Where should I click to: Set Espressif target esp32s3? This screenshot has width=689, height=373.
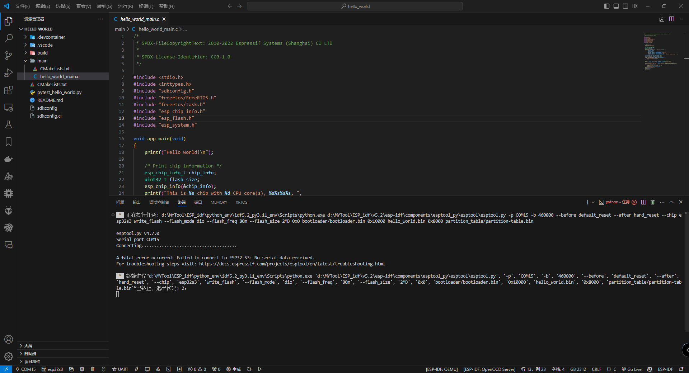52,369
